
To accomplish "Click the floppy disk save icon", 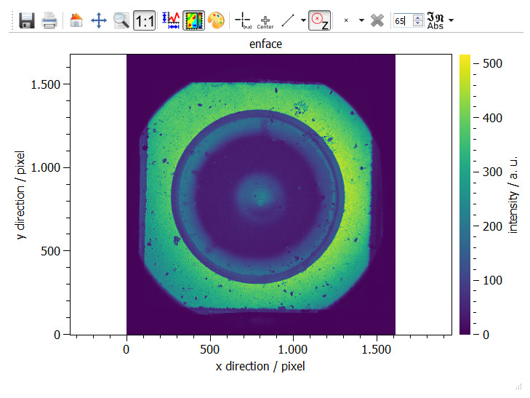I will pos(27,20).
